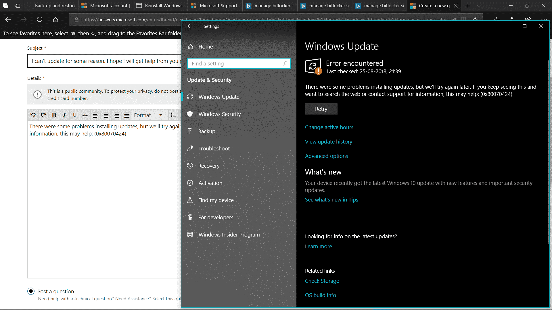Select the Post a question radio button

31,291
